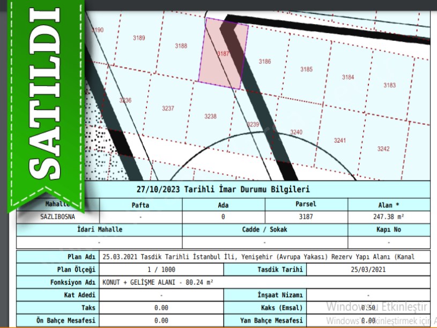Click parcel 3185 on the map
Image resolution: width=437 pixels, height=328 pixels.
[306, 69]
